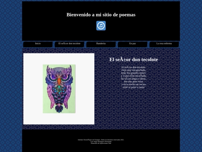The image size is (202, 152).
Task: Click the line 'triste se pone a cantar'
Action: point(134,87)
